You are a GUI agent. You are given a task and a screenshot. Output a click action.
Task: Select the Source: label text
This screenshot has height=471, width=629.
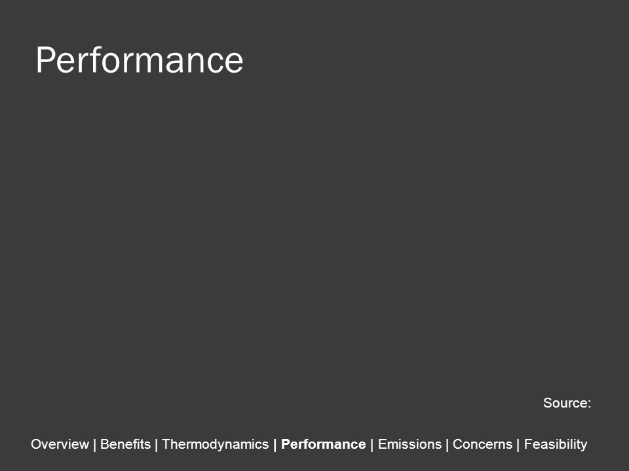tap(567, 403)
